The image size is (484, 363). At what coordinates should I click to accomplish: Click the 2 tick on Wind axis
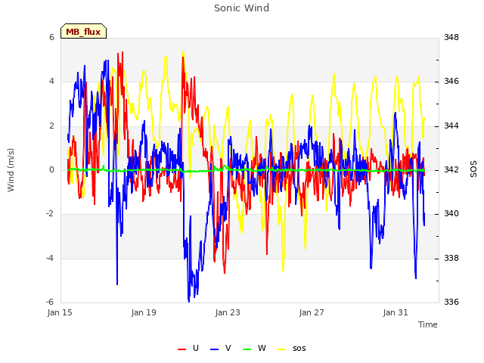pos(51,126)
